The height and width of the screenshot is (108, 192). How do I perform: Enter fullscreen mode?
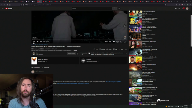125,42
